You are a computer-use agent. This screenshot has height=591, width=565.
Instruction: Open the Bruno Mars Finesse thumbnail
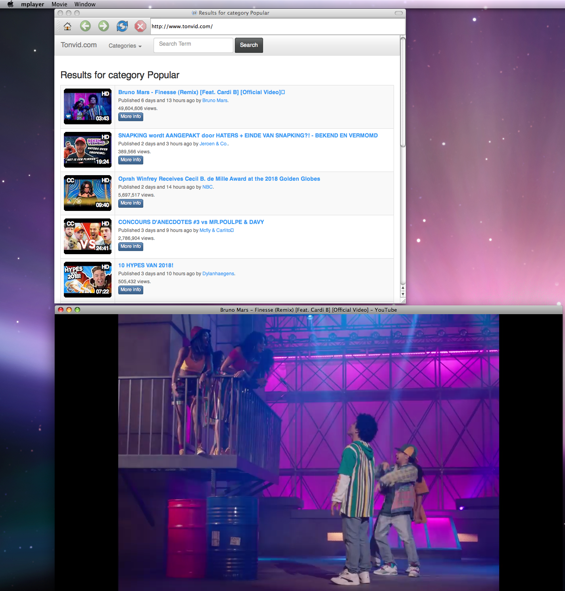point(88,106)
